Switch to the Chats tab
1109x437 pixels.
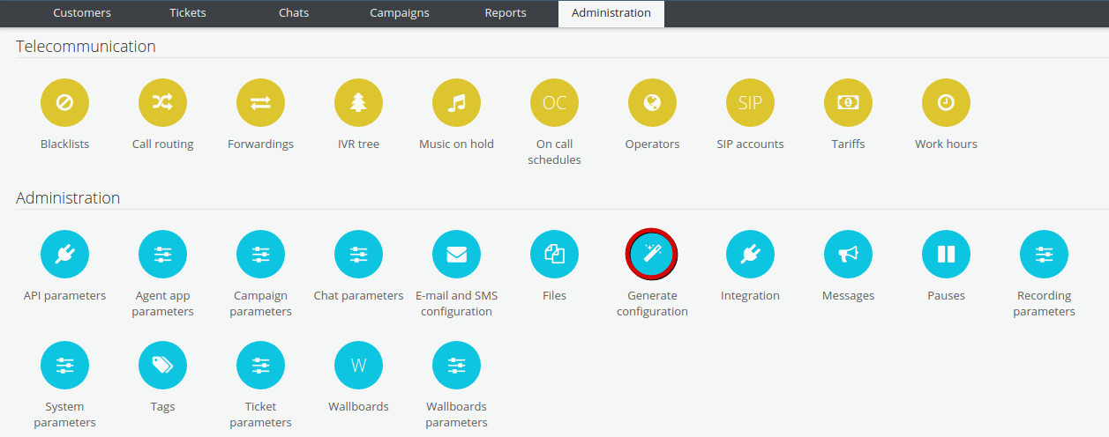294,13
